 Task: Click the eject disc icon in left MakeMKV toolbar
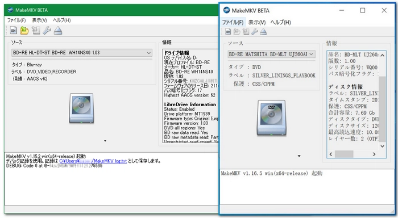tap(58, 31)
